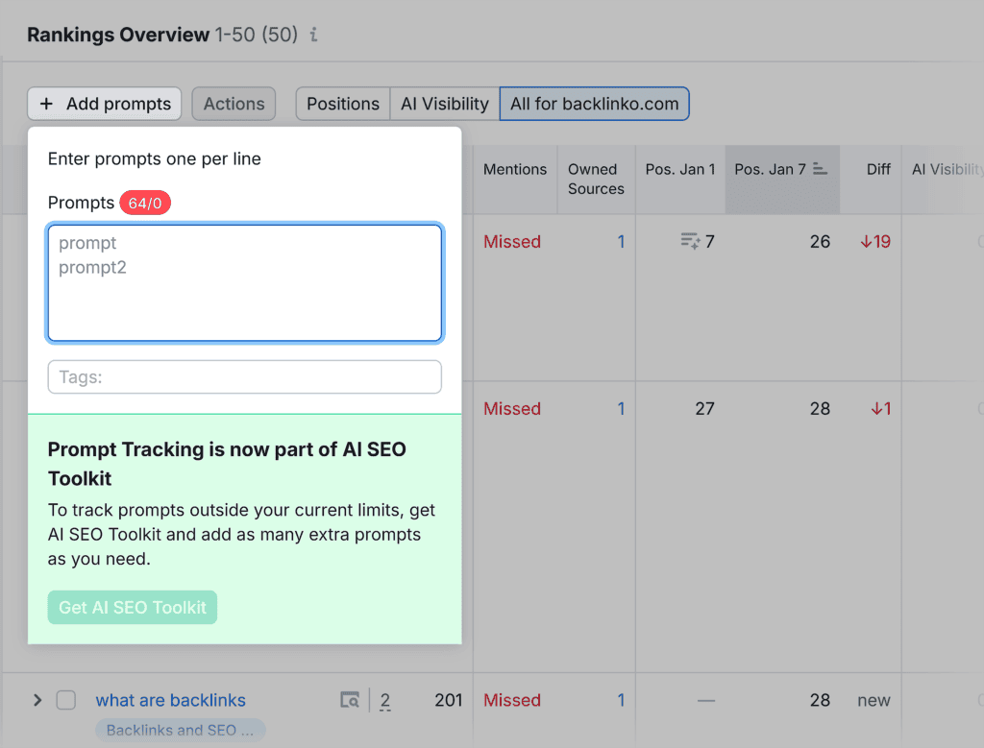Click the ↓1 diff arrow in second row
984x748 pixels.
coord(879,408)
